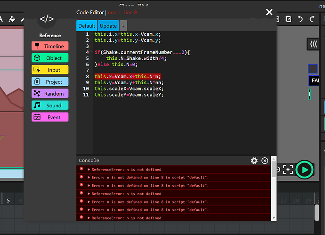Switch to the Update script tab

pyautogui.click(x=108, y=26)
